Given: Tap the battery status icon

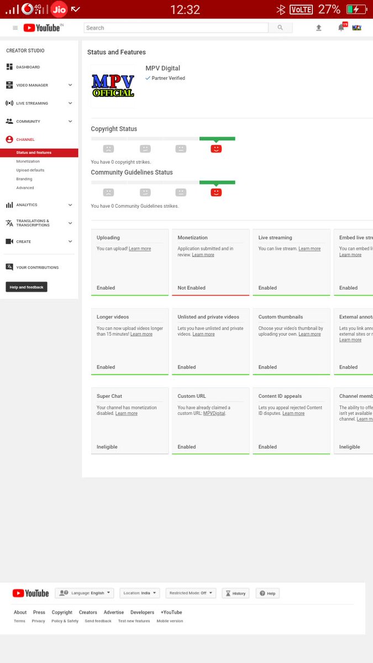Looking at the screenshot, I should pyautogui.click(x=356, y=9).
